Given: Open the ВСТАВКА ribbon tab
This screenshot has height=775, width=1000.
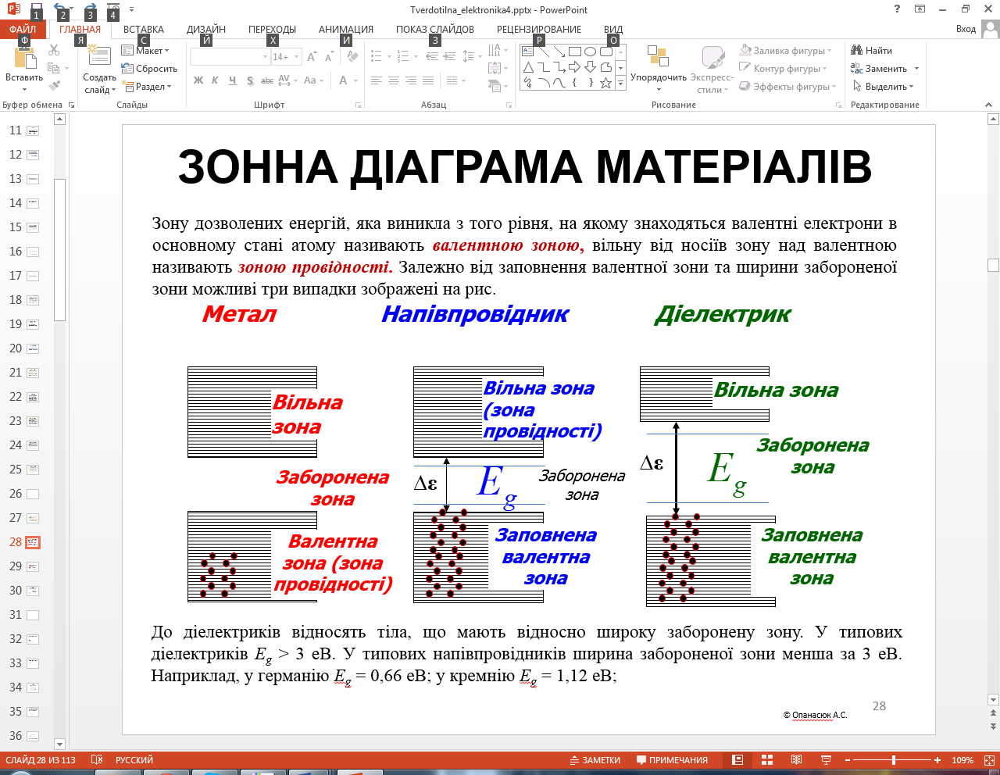Looking at the screenshot, I should (x=144, y=30).
